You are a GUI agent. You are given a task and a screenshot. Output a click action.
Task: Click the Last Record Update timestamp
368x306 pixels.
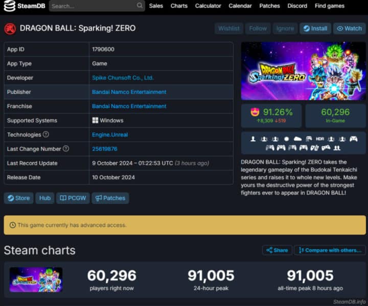click(150, 163)
